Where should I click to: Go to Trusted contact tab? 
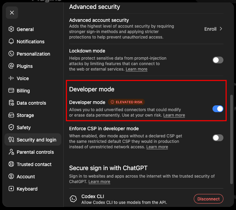tap(33, 164)
